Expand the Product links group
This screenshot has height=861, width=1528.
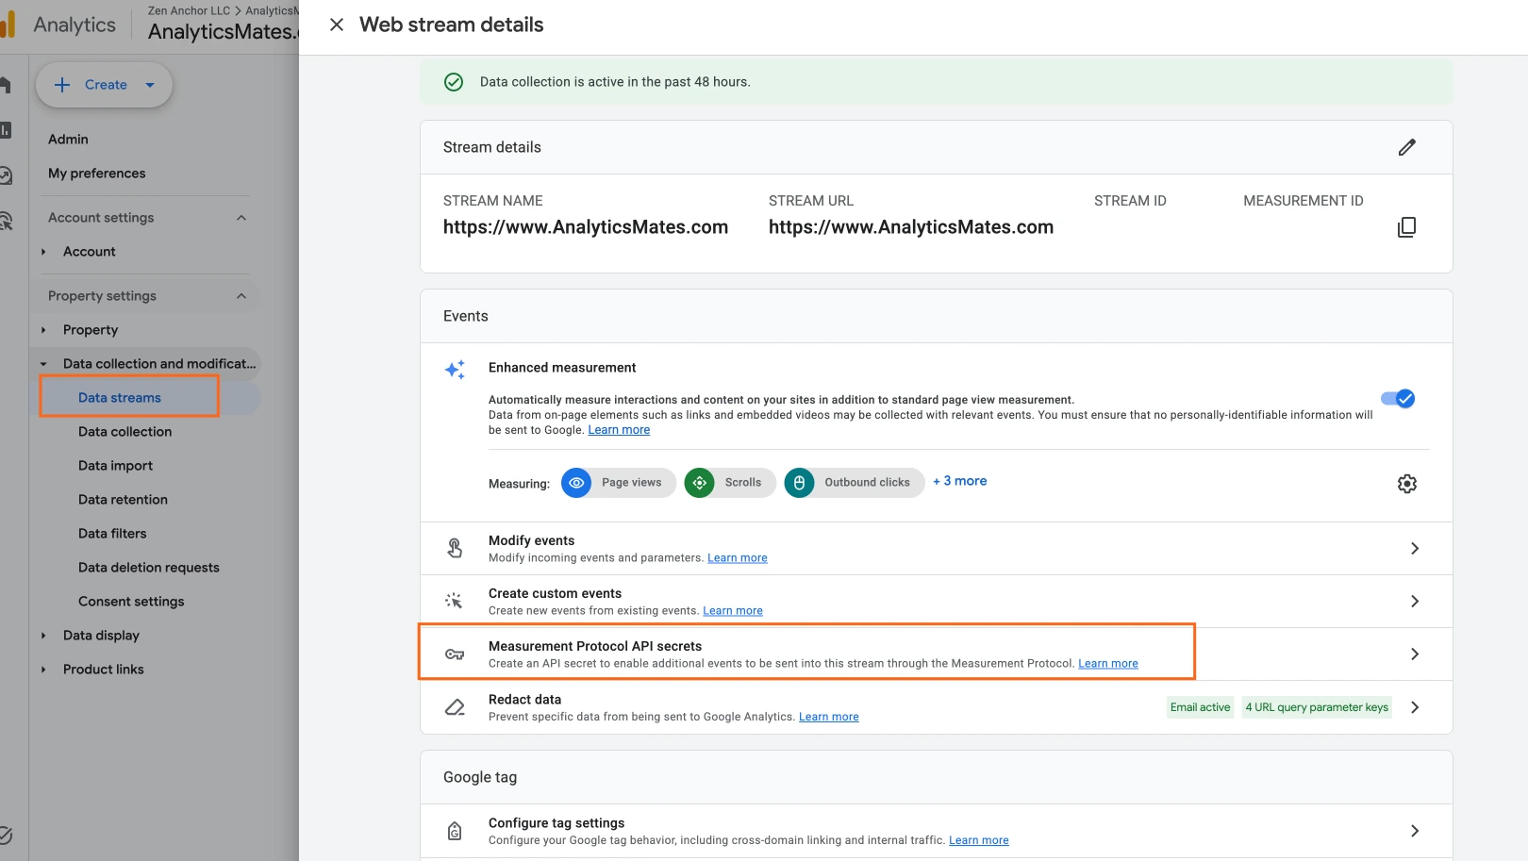pyautogui.click(x=43, y=670)
